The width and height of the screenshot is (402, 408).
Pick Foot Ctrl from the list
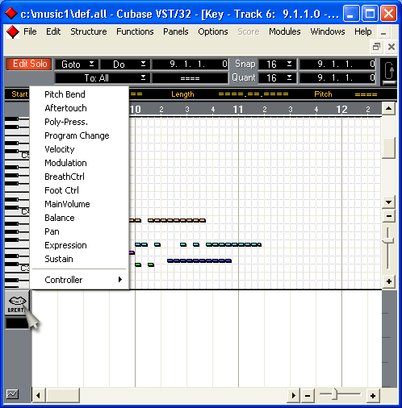tap(79, 190)
